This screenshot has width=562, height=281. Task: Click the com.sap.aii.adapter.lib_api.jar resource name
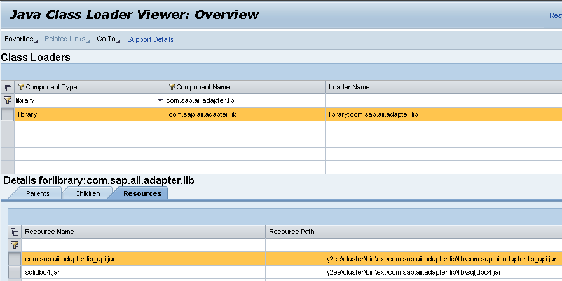[70, 259]
